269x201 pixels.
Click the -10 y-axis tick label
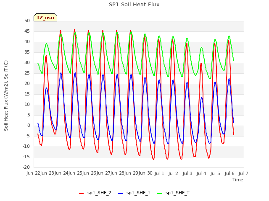26,146
